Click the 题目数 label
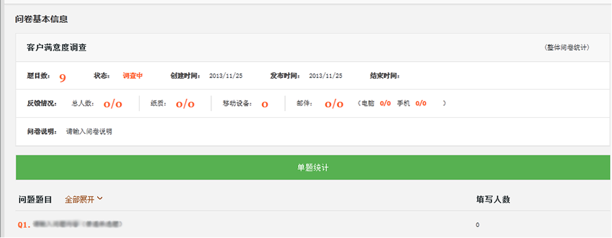This screenshot has height=238, width=612. [38, 76]
